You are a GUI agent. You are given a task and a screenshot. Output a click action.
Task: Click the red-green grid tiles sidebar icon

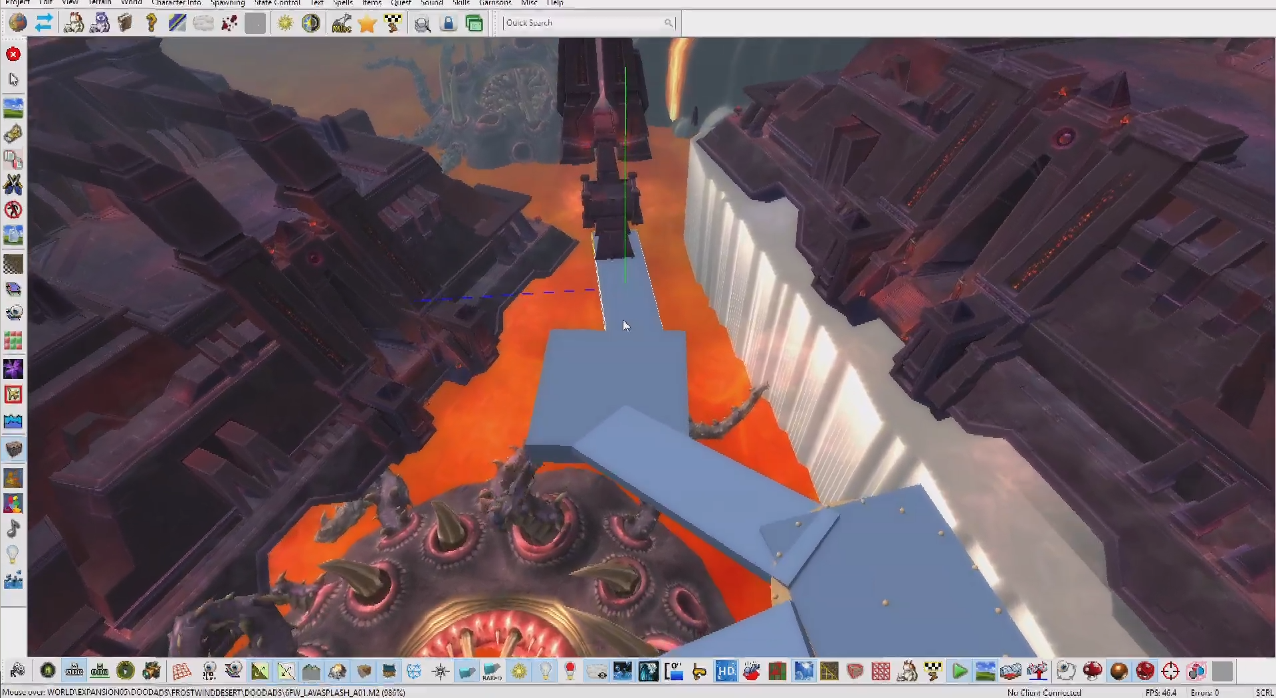pyautogui.click(x=13, y=341)
